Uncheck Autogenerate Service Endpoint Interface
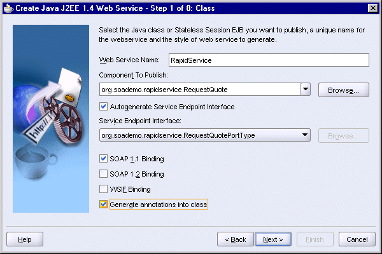 [103, 107]
